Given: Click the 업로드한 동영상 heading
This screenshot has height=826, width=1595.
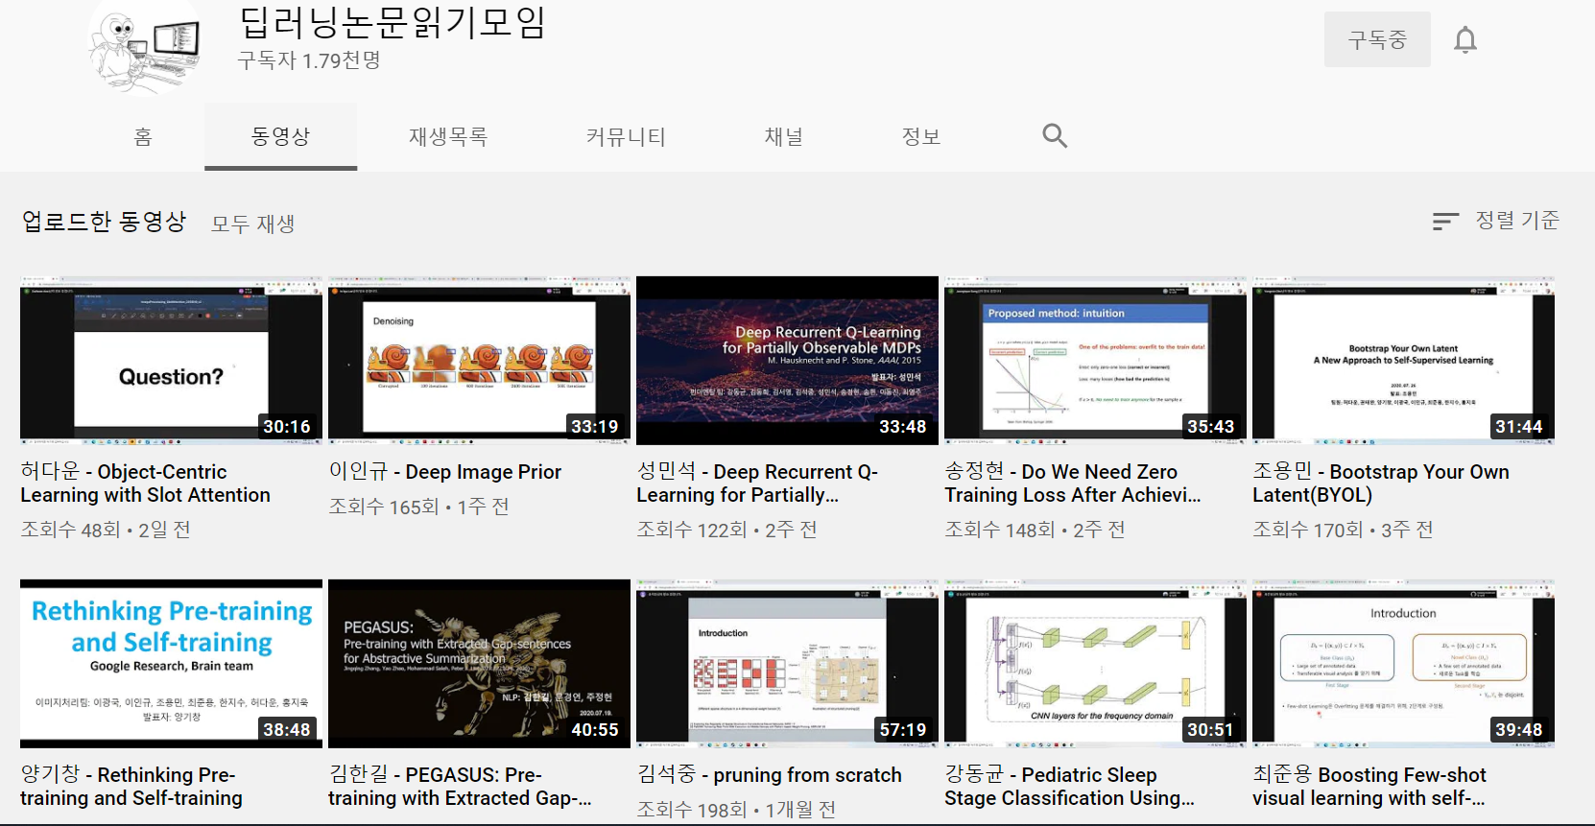Looking at the screenshot, I should pyautogui.click(x=104, y=222).
